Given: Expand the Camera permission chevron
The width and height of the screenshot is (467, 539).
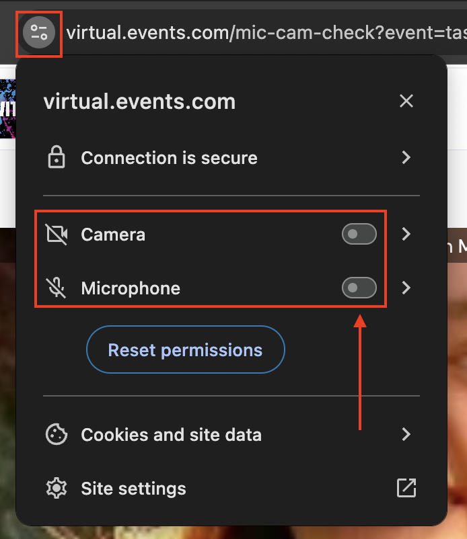Looking at the screenshot, I should (x=406, y=235).
